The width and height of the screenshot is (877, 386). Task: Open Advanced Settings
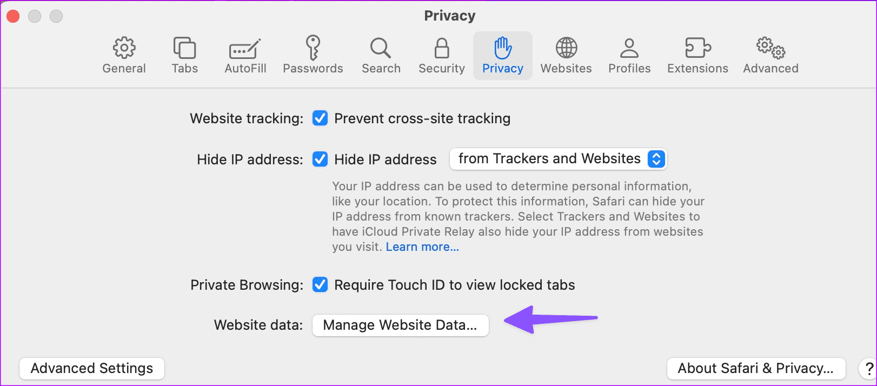pyautogui.click(x=91, y=368)
